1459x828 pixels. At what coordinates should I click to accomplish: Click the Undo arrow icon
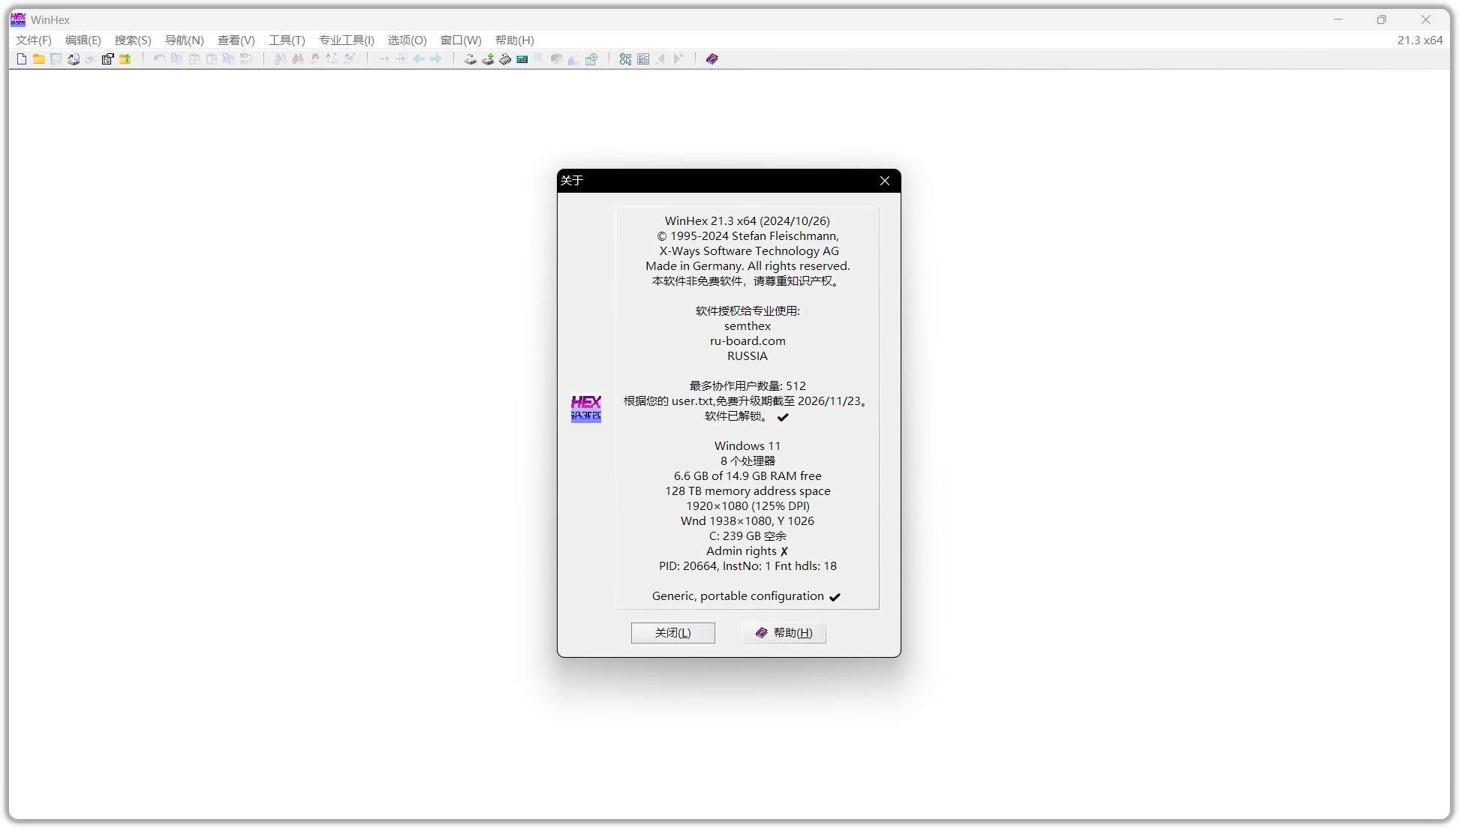pyautogui.click(x=158, y=59)
